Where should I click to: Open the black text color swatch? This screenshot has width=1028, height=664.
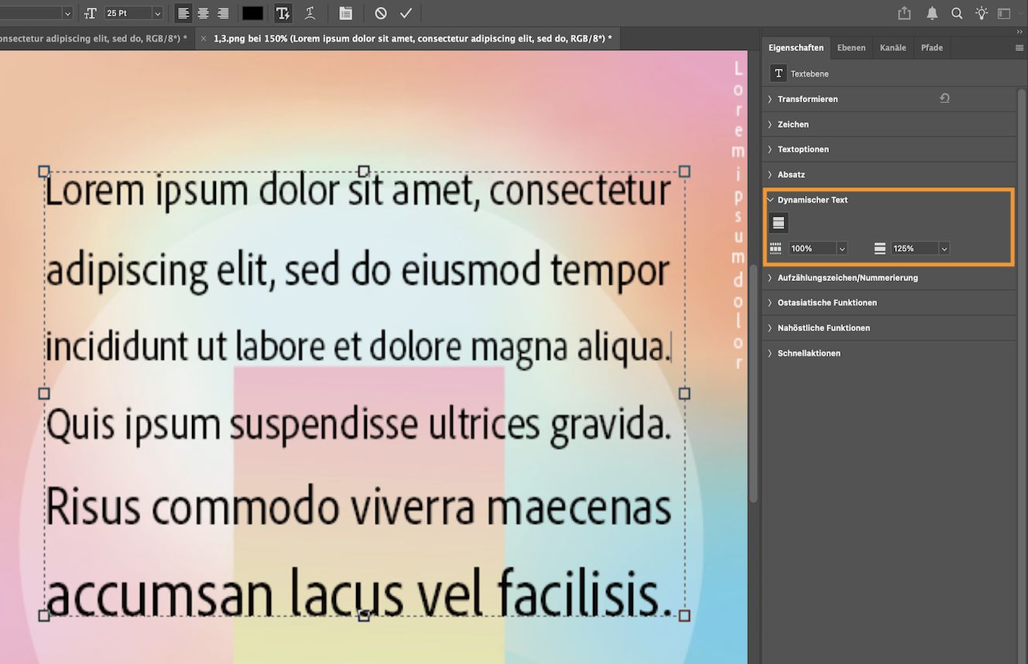(252, 12)
